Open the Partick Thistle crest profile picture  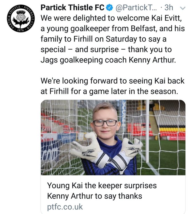point(21,19)
